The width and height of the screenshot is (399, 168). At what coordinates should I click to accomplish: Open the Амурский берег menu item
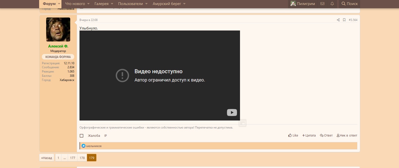(167, 4)
